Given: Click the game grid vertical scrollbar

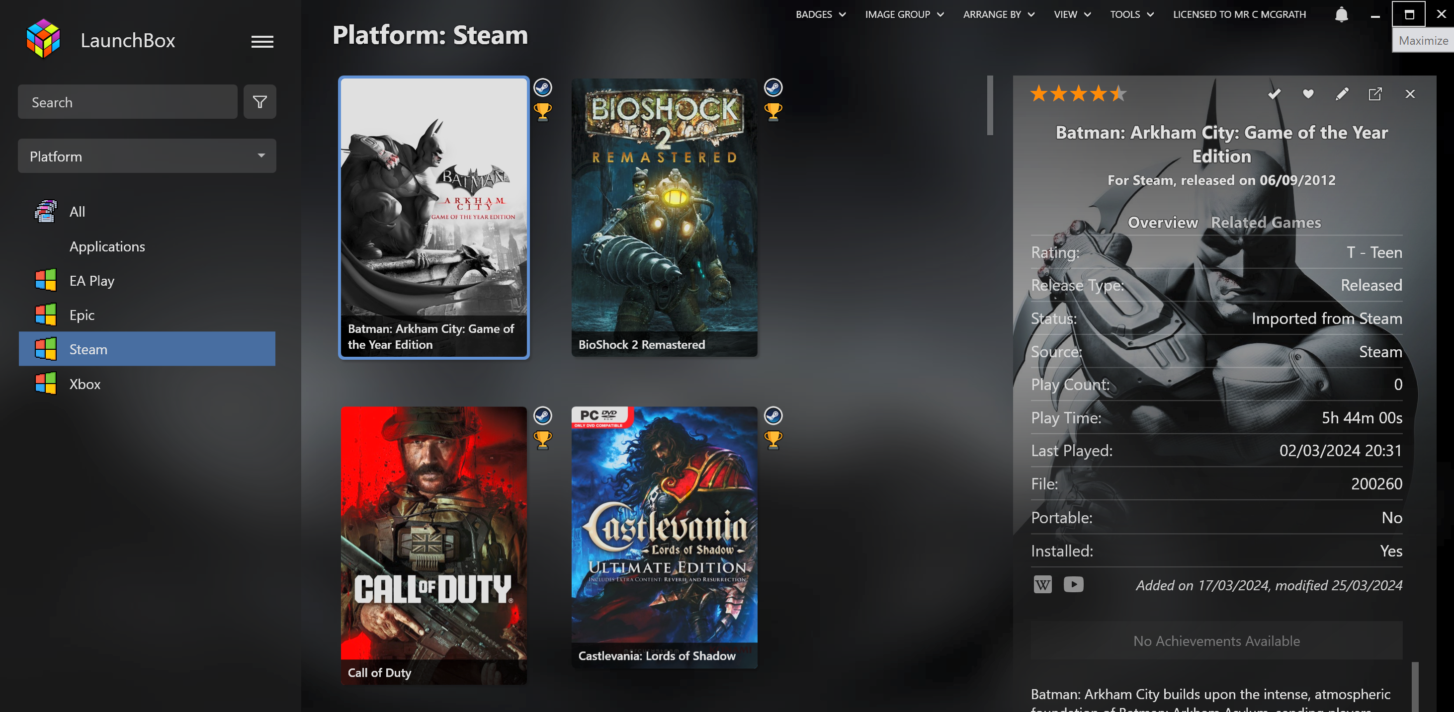Looking at the screenshot, I should click(x=989, y=105).
